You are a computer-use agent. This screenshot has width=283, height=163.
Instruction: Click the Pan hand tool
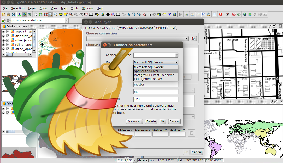click(36, 14)
